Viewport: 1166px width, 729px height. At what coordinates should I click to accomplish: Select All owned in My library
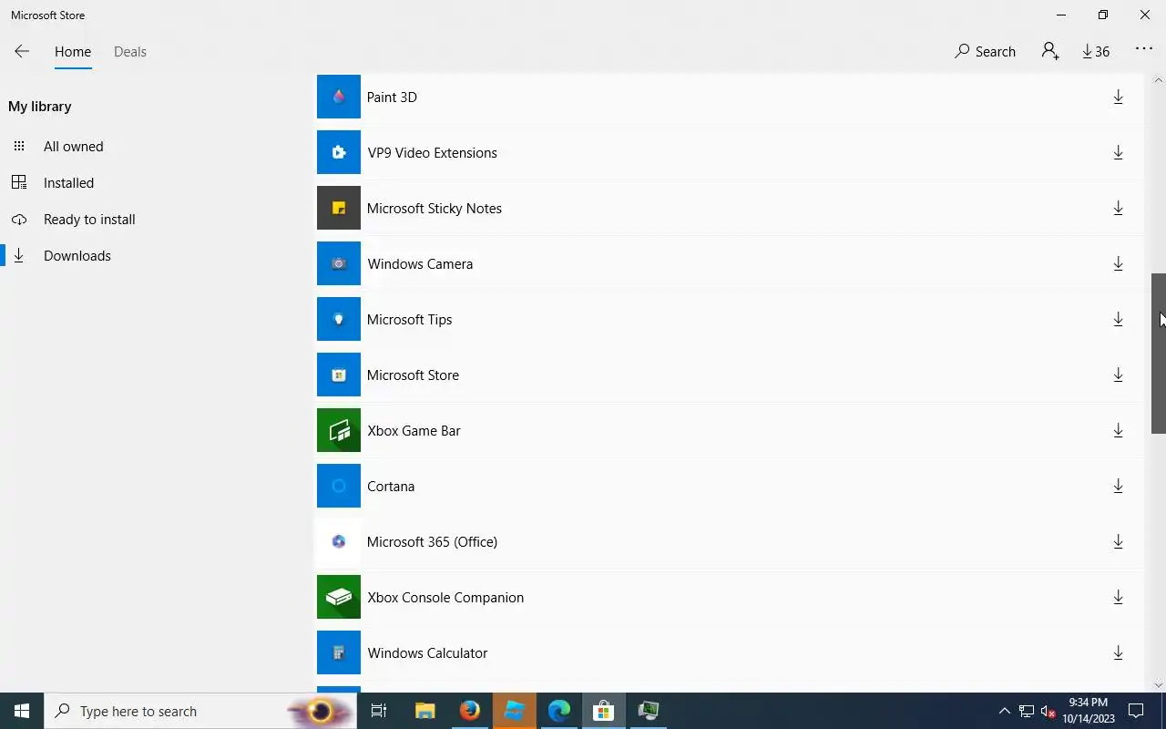coord(73,146)
